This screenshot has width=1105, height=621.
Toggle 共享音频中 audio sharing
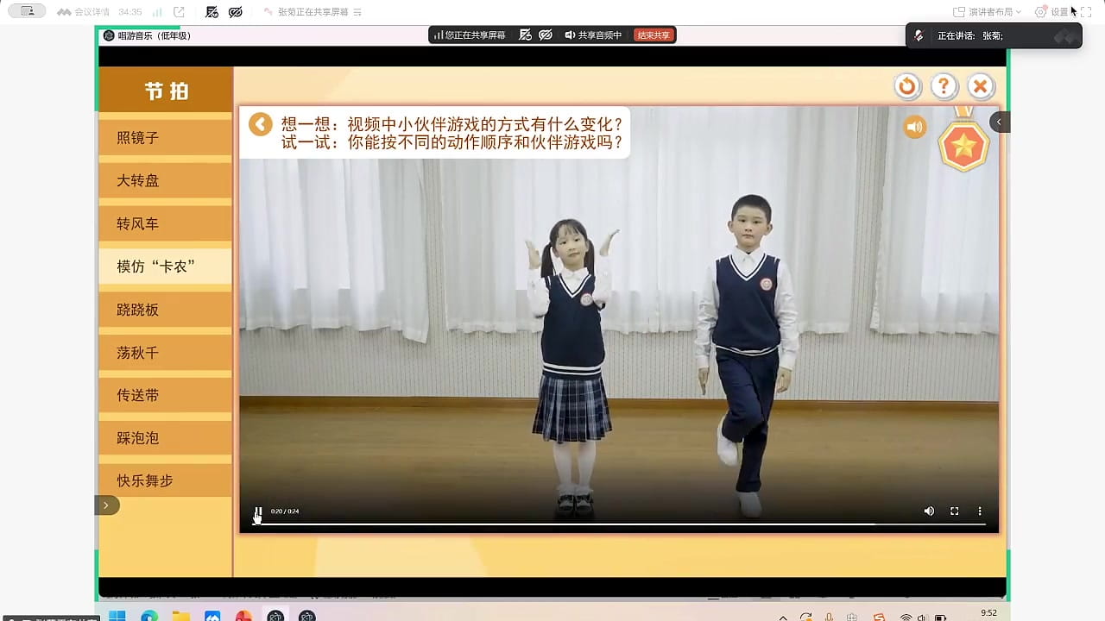point(593,35)
